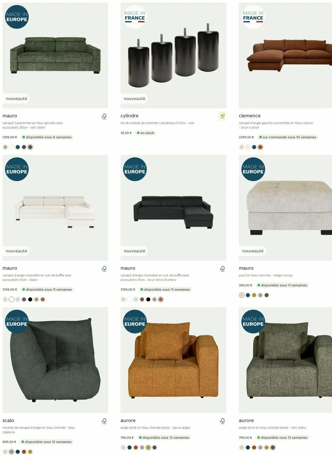The image size is (332, 457).
Task: Click the FSC icon beside mauro green sofa
Action: tap(104, 116)
